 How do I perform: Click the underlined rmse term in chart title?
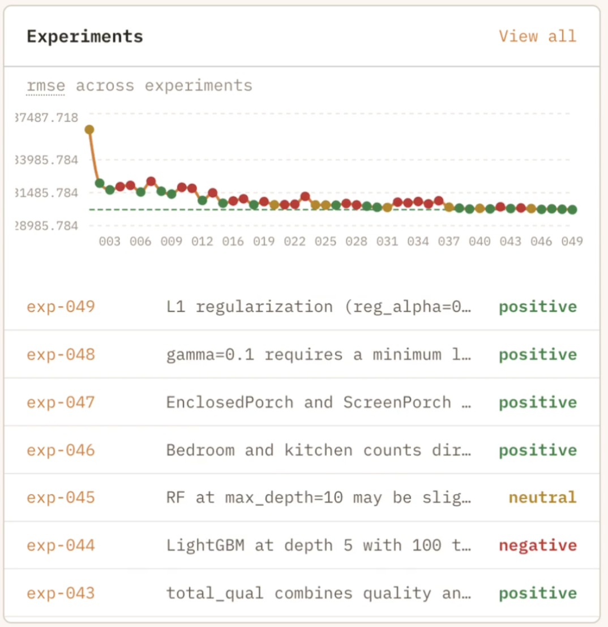point(45,86)
